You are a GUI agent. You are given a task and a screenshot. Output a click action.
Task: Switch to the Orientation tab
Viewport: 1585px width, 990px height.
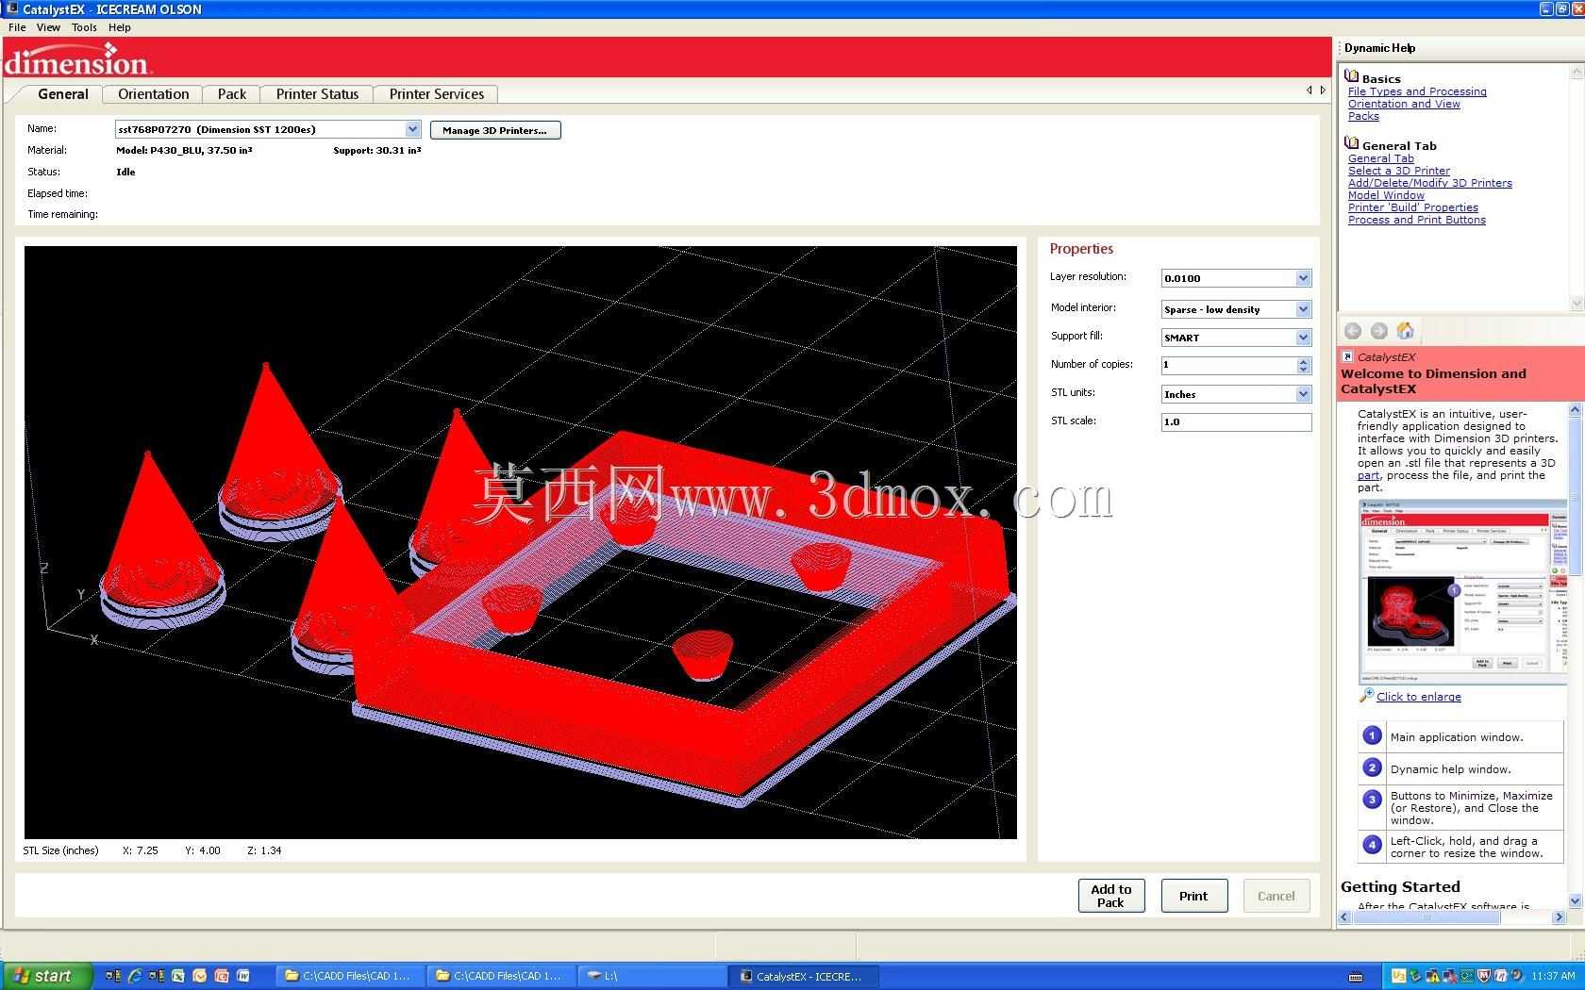click(x=153, y=94)
